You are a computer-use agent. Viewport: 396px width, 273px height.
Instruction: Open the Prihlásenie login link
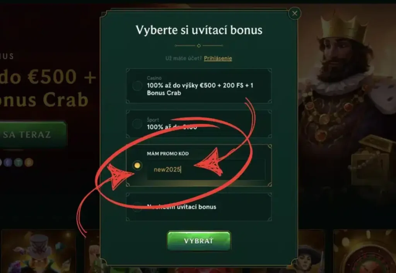click(x=218, y=58)
